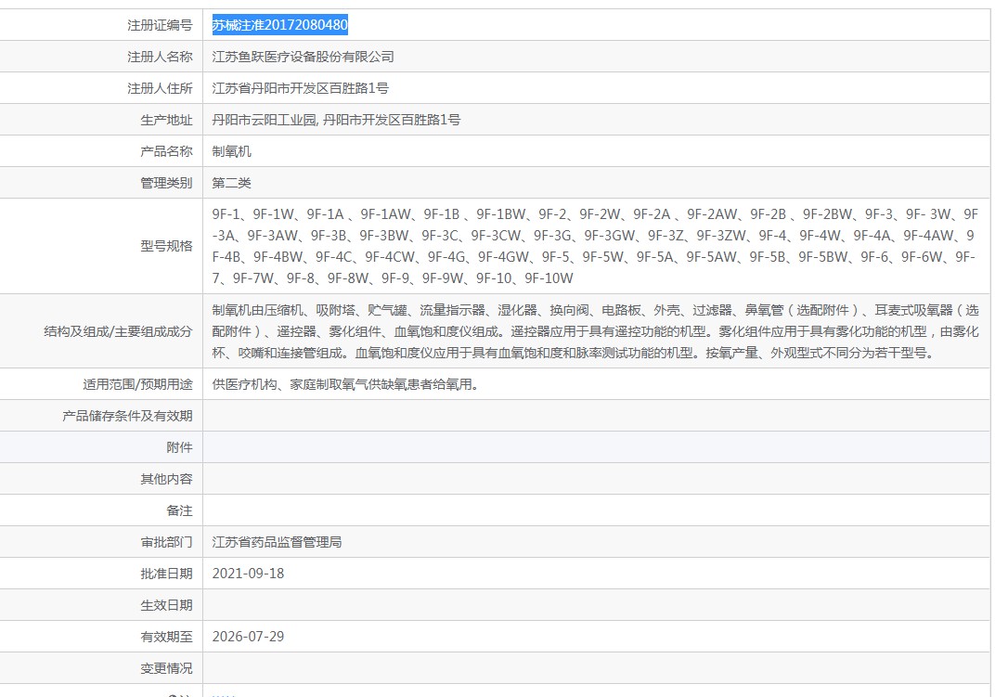995x697 pixels.
Task: Click the 其他内容 label
Action: pos(166,479)
